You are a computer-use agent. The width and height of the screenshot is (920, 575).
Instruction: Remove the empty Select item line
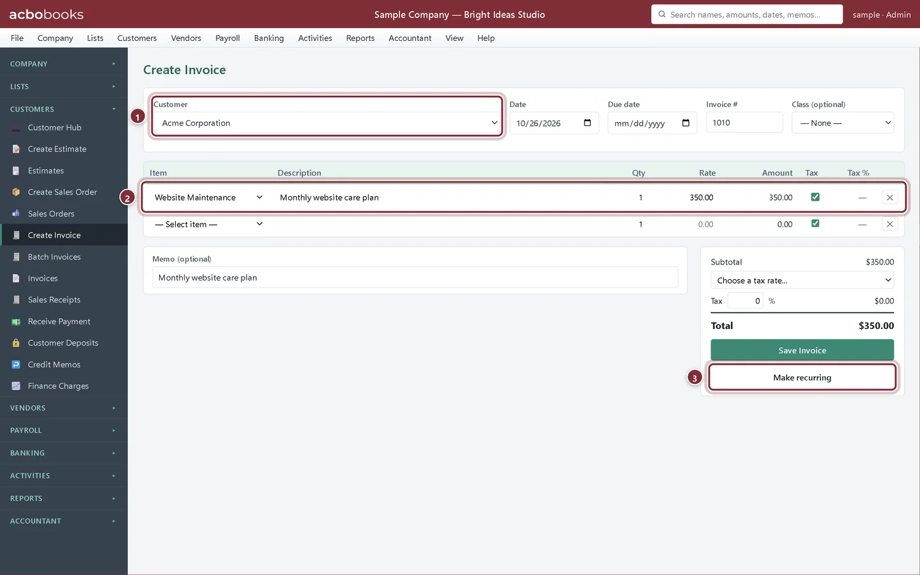point(889,224)
